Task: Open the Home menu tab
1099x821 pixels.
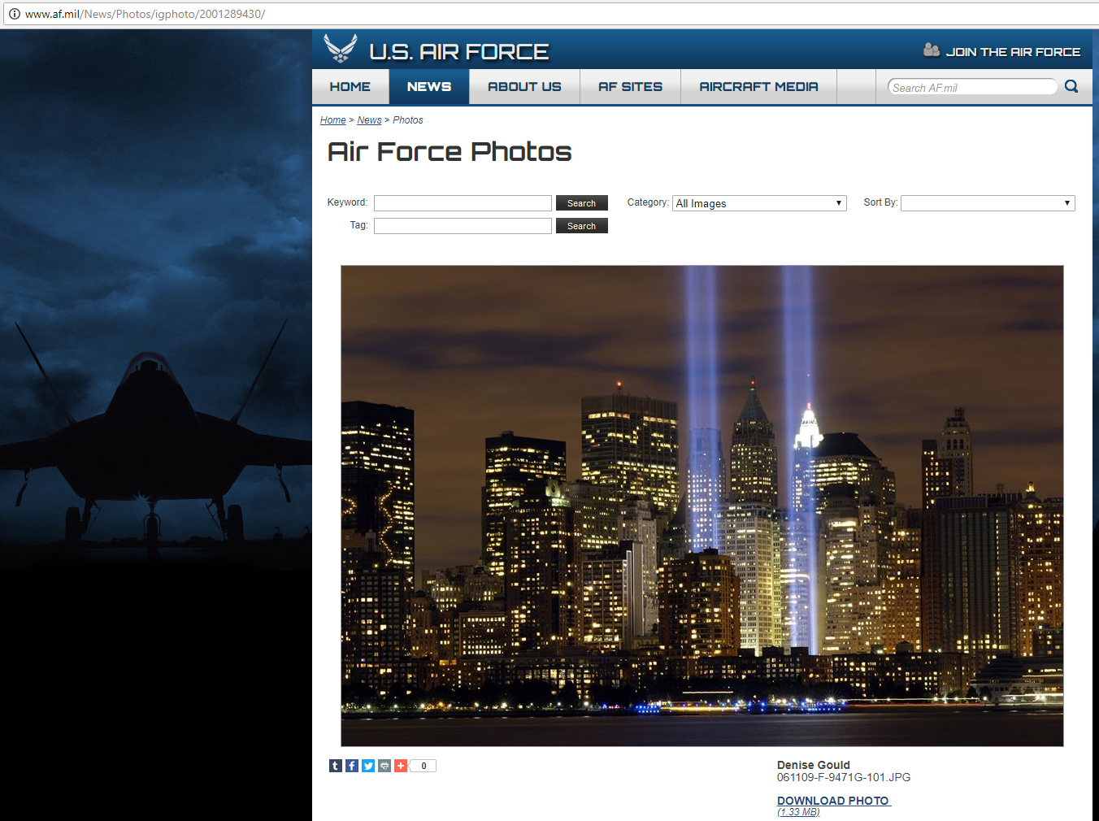Action: 350,87
